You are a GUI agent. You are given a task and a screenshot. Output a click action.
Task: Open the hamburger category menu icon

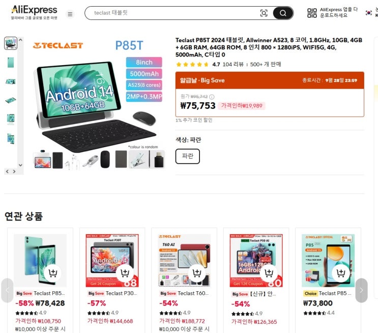[70, 14]
